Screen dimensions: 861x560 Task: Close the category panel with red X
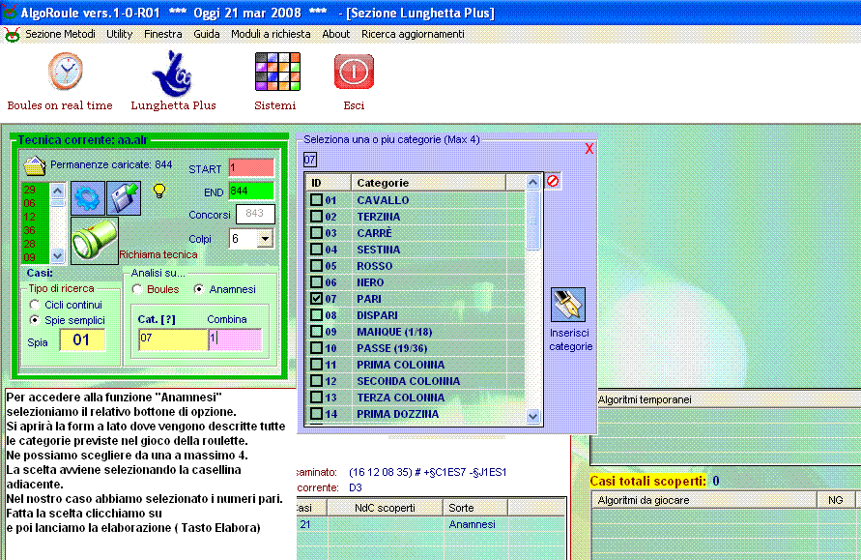coord(589,148)
